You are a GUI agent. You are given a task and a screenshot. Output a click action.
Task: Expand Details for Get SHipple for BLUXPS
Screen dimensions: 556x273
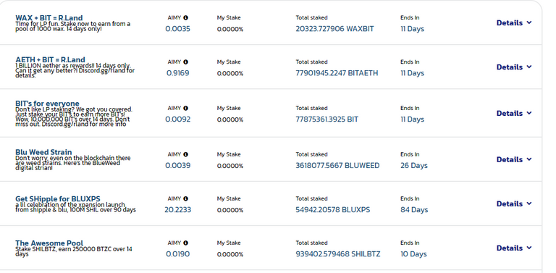pos(514,204)
